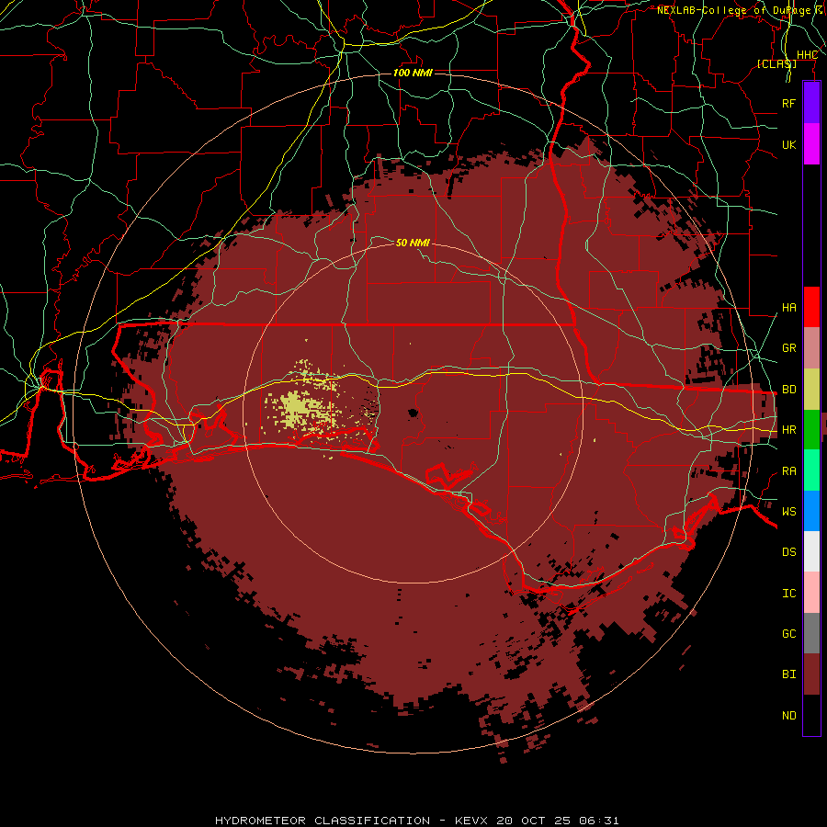The width and height of the screenshot is (827, 827).
Task: Click the BI legend label
Action: click(x=789, y=674)
